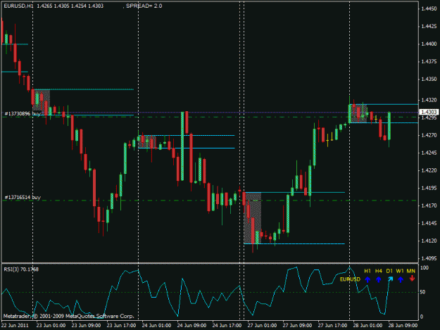
Task: Click the 1.4220 price scale value
Action: pyautogui.click(x=429, y=170)
